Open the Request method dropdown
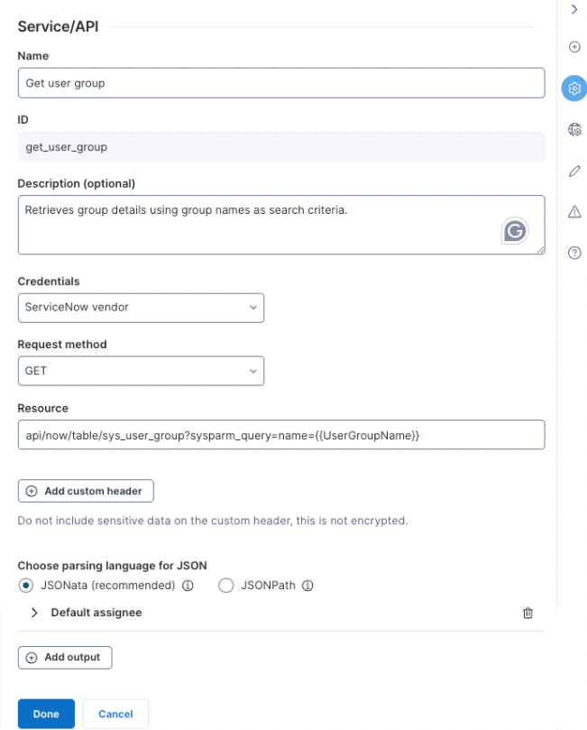Image resolution: width=587 pixels, height=730 pixels. coord(141,371)
